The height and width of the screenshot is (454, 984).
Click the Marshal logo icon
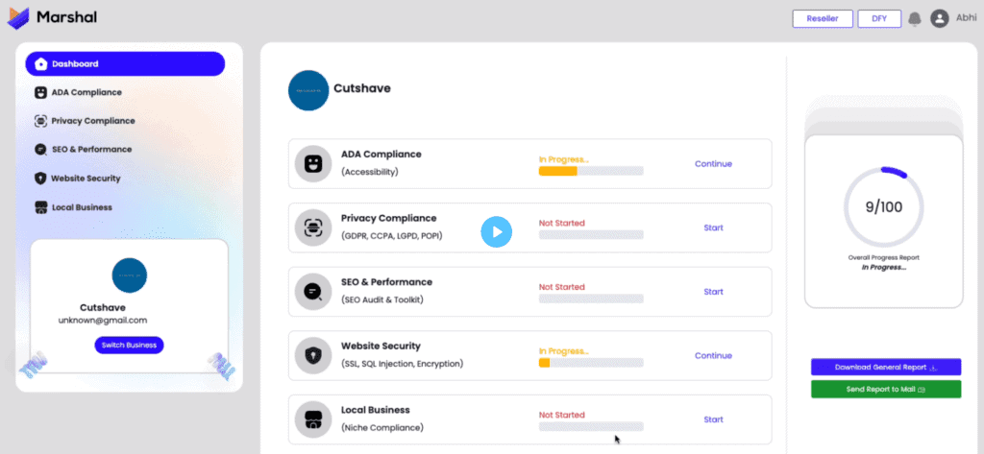point(18,17)
